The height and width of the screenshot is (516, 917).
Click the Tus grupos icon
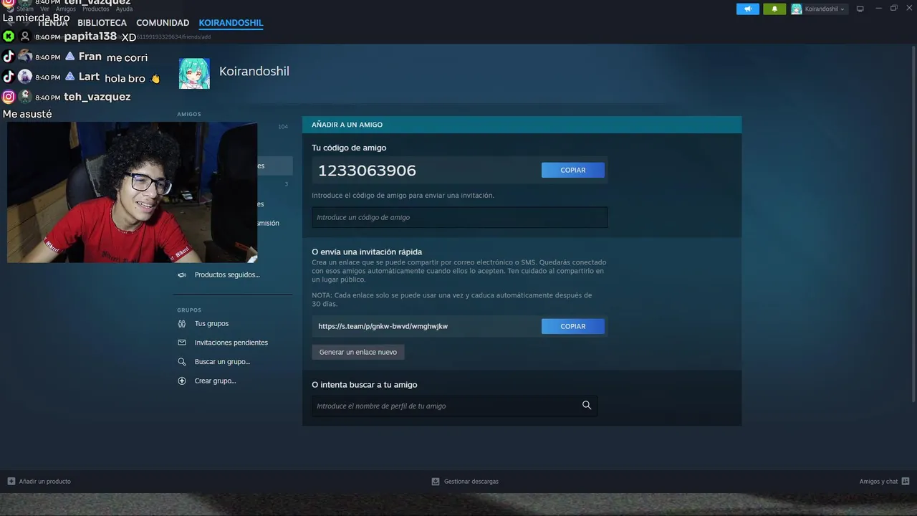(x=182, y=324)
